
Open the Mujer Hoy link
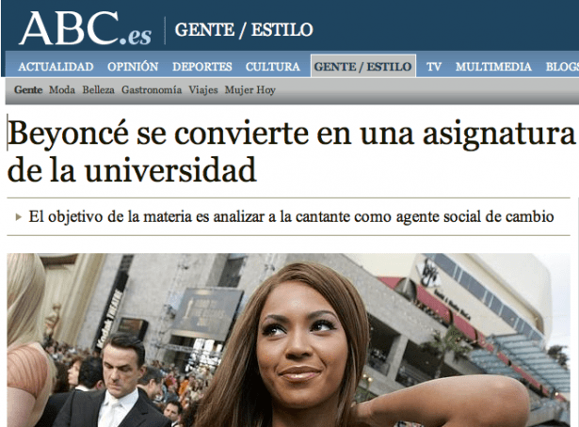(x=250, y=90)
